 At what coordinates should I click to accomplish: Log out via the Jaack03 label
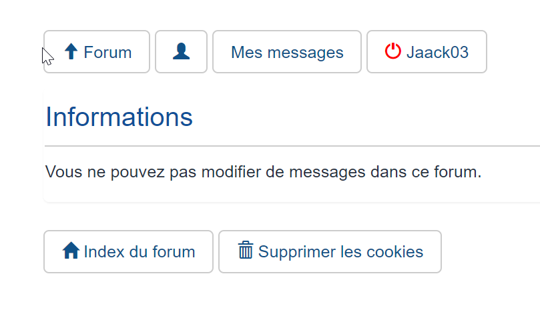point(437,52)
